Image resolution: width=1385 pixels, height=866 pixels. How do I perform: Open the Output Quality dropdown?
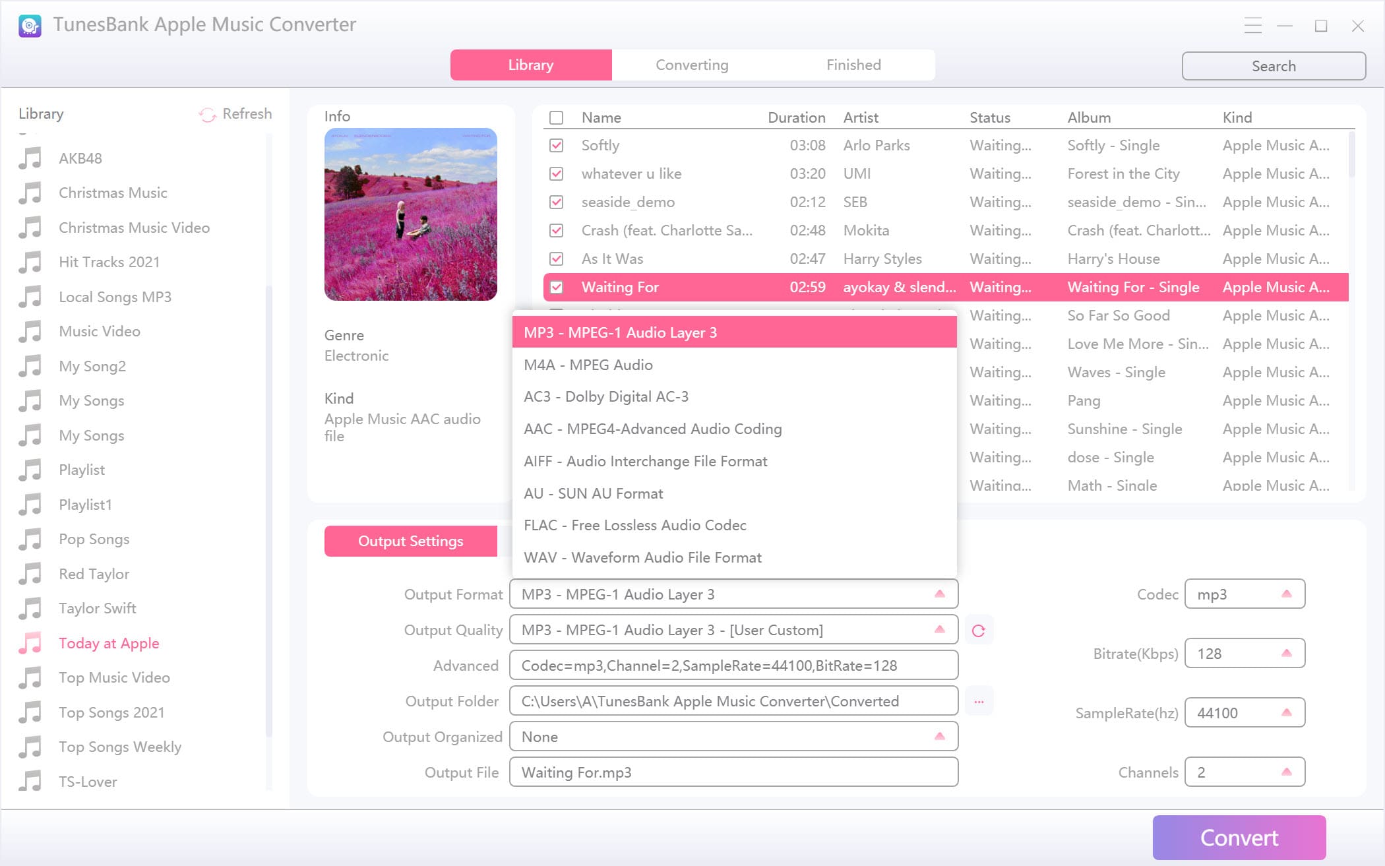pyautogui.click(x=733, y=630)
